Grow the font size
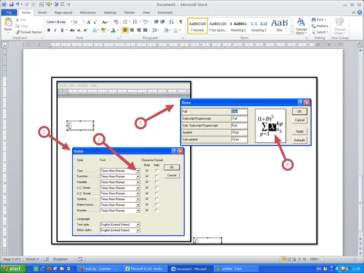 point(89,22)
